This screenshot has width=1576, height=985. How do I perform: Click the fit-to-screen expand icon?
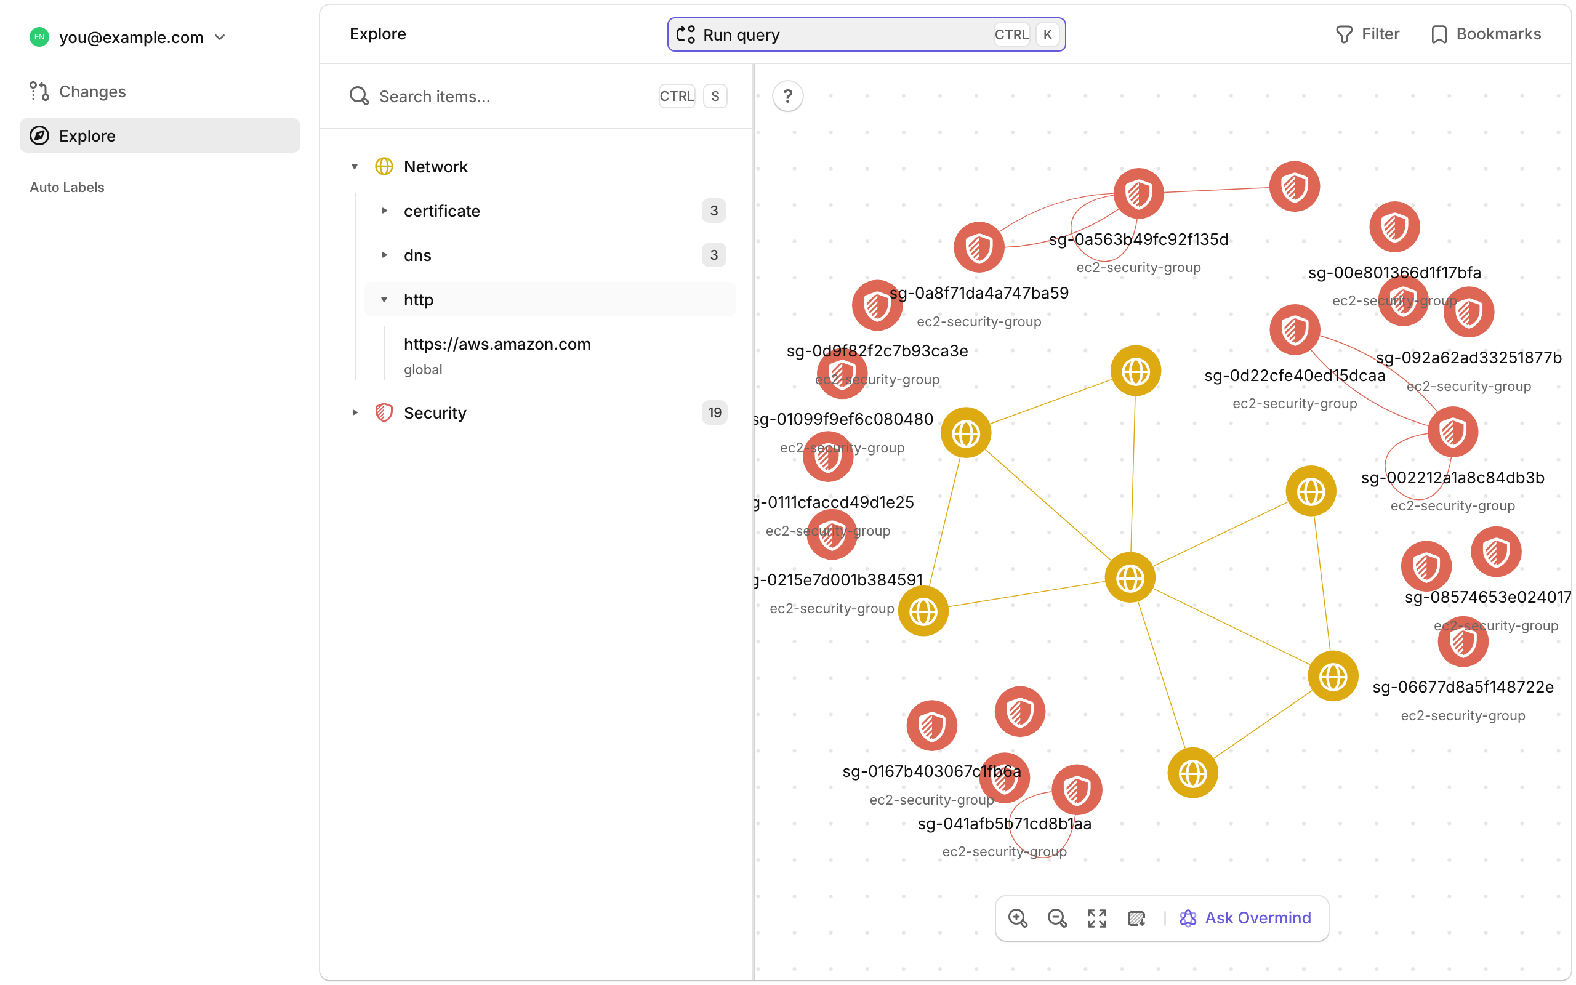click(1096, 918)
